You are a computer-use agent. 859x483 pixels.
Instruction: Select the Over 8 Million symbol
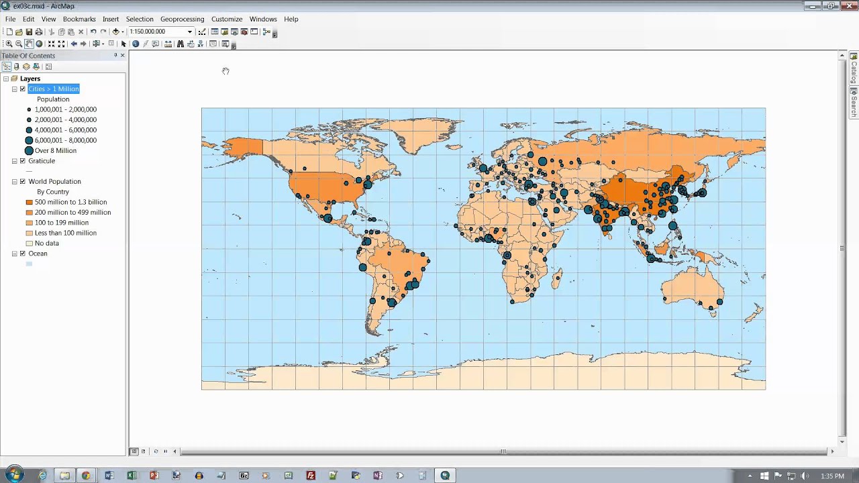point(29,150)
